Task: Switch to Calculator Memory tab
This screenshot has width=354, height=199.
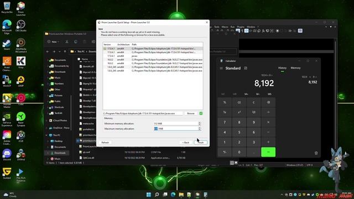Action: pyautogui.click(x=295, y=68)
